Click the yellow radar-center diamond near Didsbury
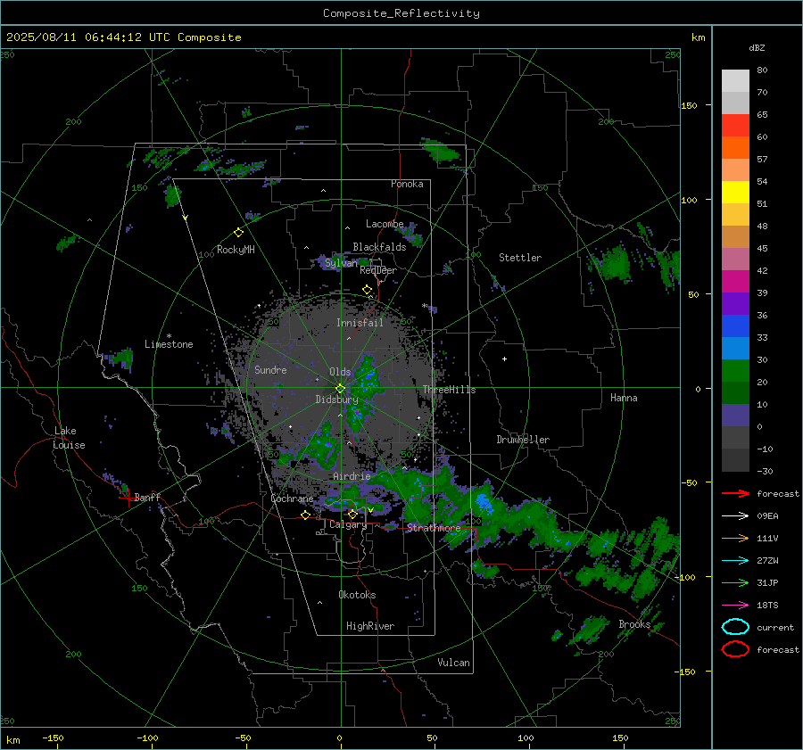 pos(340,389)
